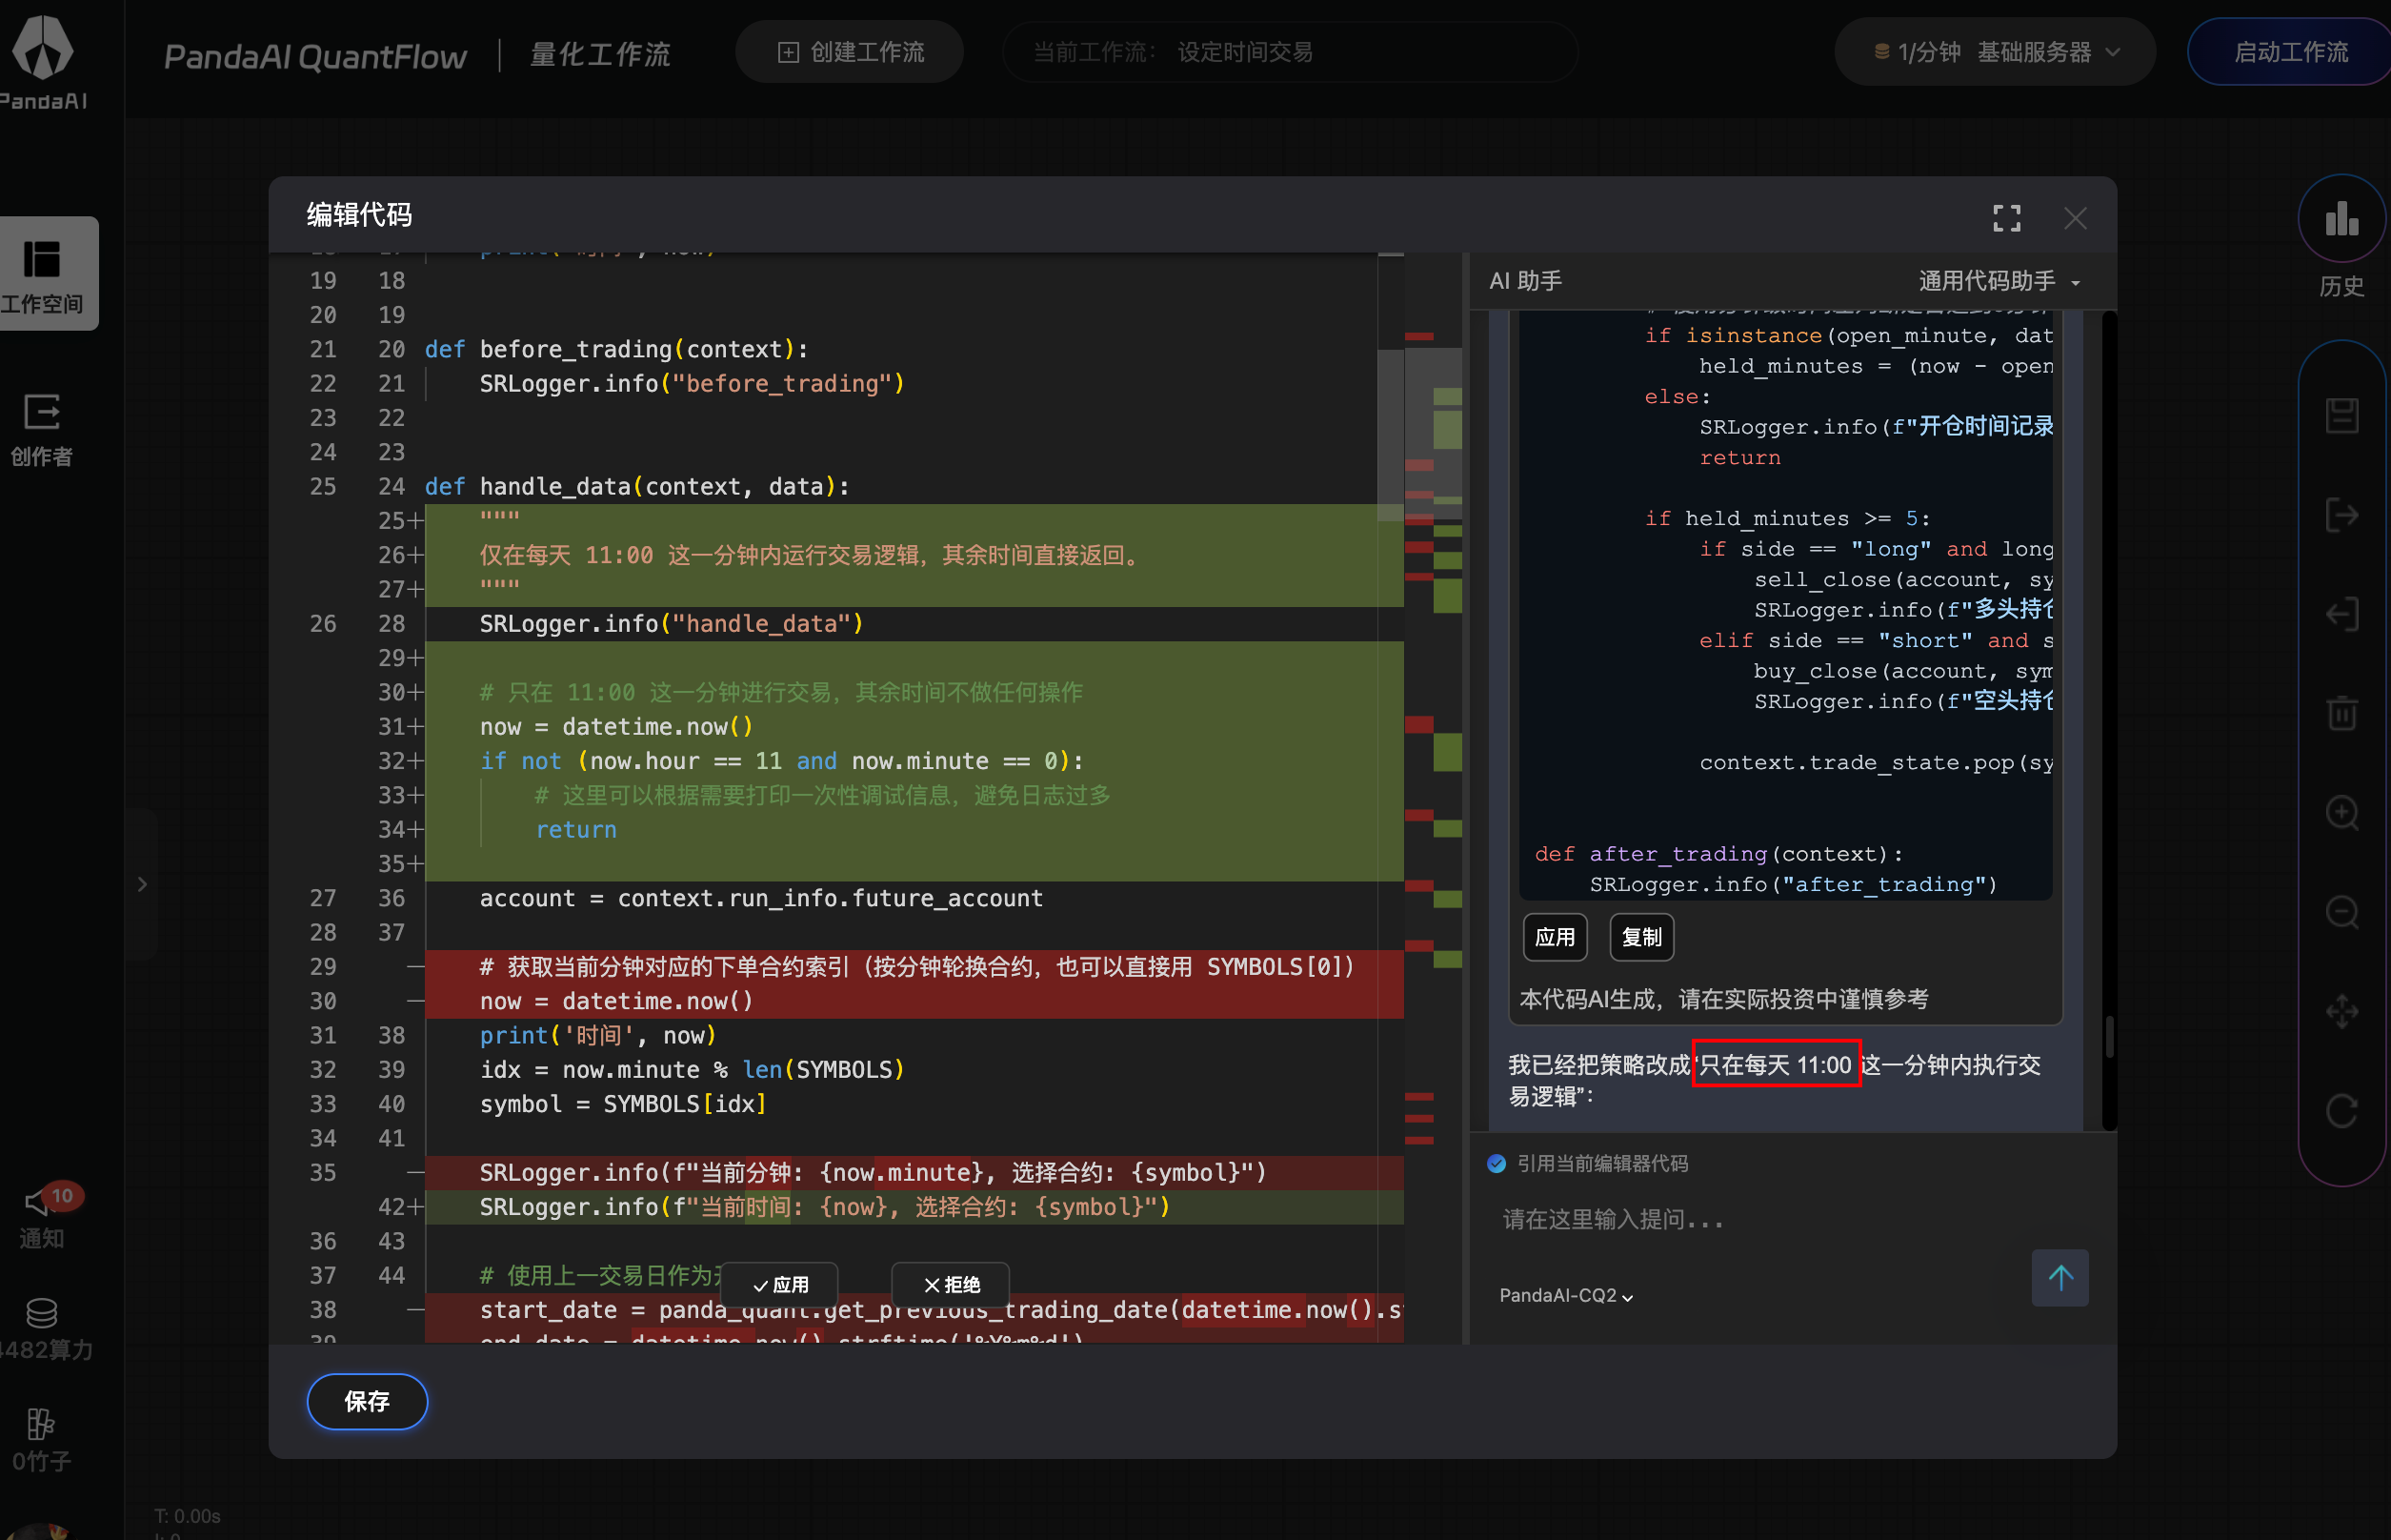Screen dimensions: 2391x1540
Task: Open the 通用代码助手 assistant type dropdown
Action: pos(1999,281)
